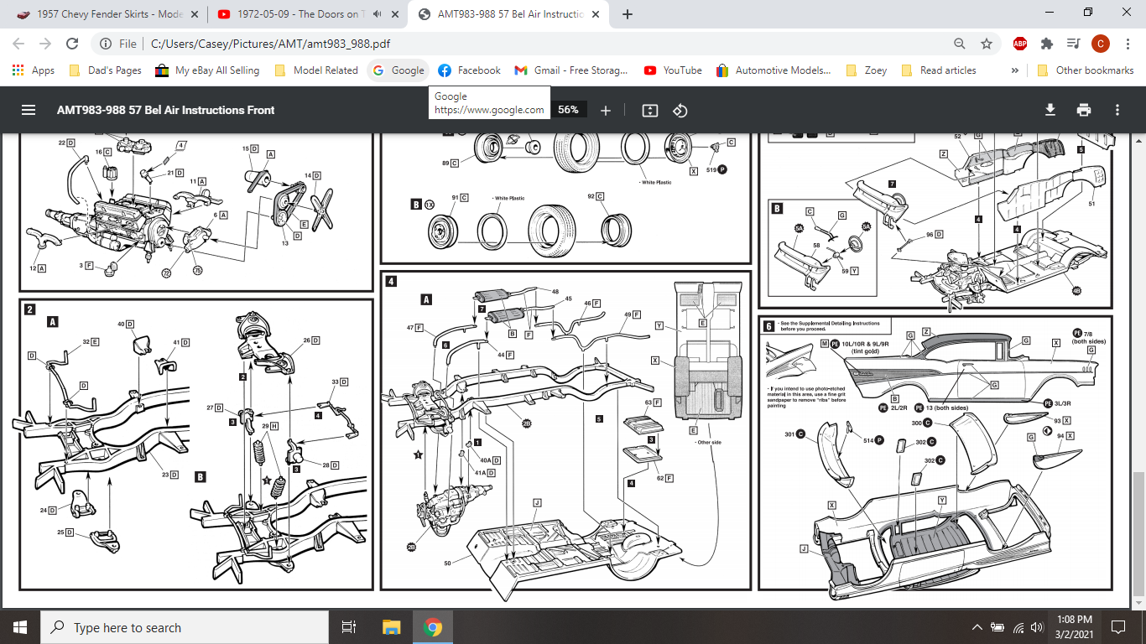Click the 56% zoom level field
This screenshot has height=644, width=1146.
click(x=568, y=110)
